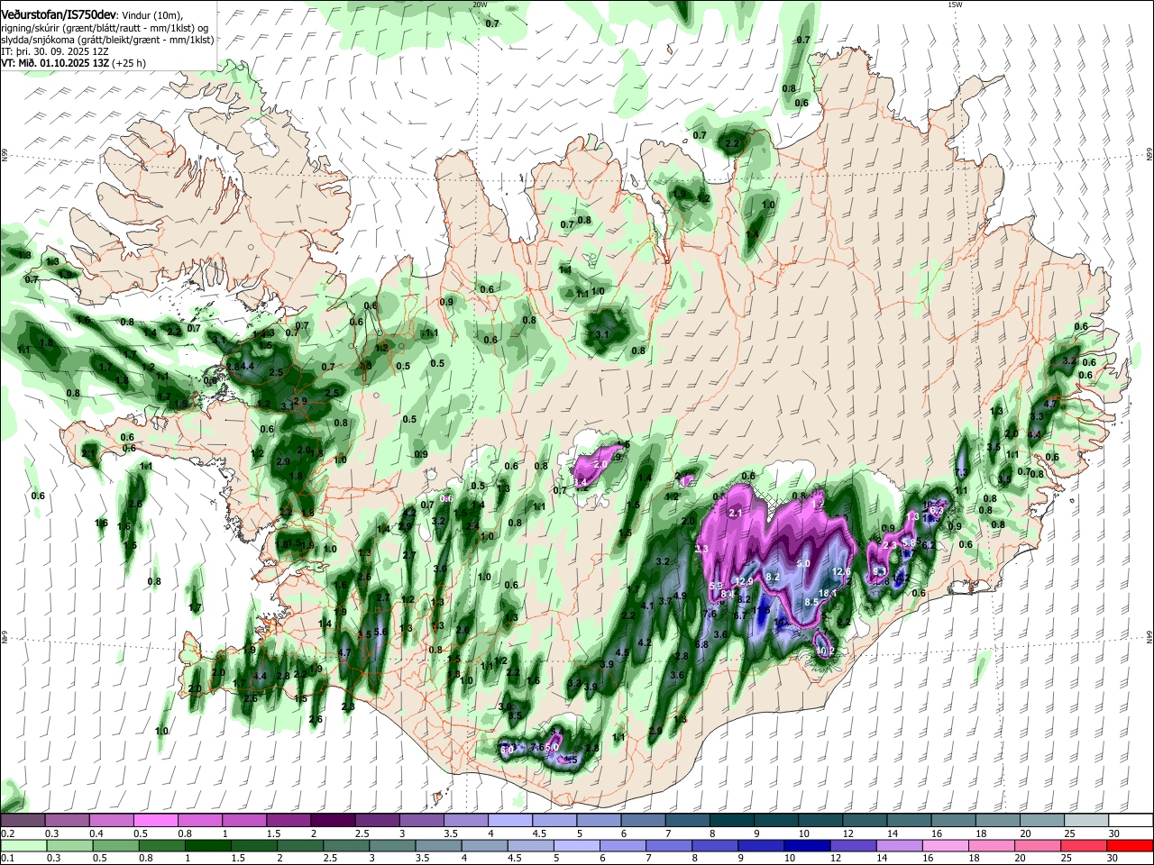Screen dimensions: 1154x865
Task: Pick the darkest purple swatch between 2 and 2.5, top legend row
Action: click(333, 821)
